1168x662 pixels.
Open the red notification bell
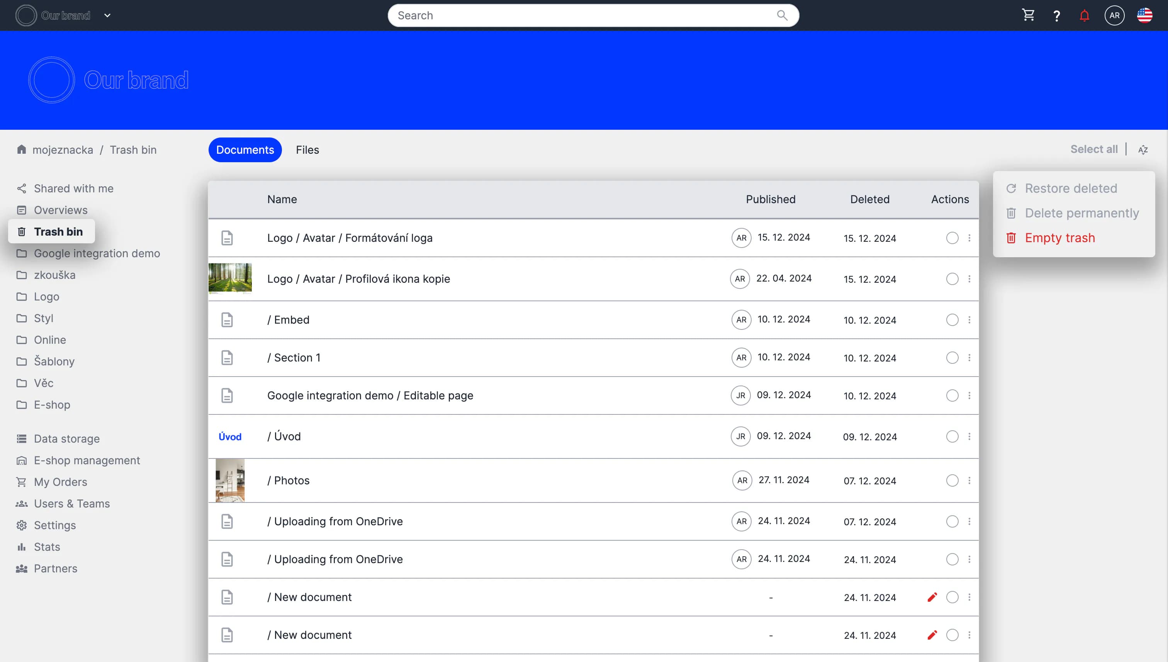point(1084,16)
